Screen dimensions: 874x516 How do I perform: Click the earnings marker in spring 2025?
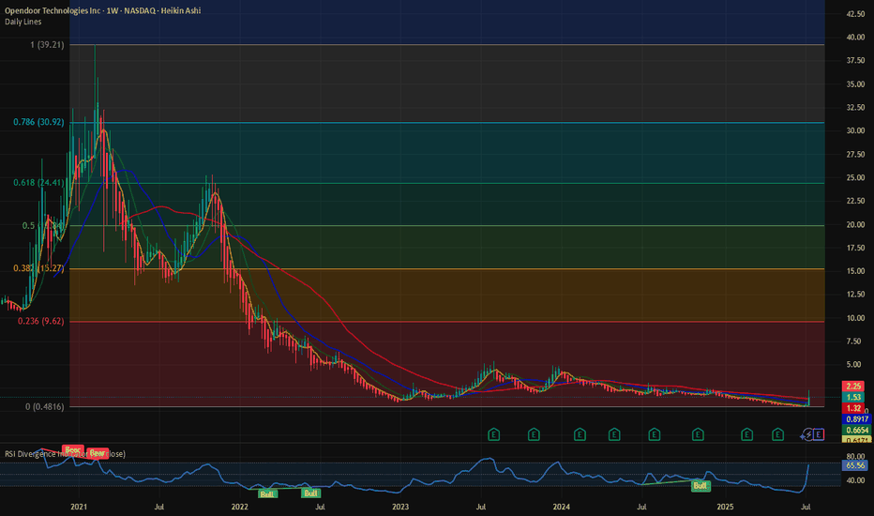pyautogui.click(x=777, y=434)
